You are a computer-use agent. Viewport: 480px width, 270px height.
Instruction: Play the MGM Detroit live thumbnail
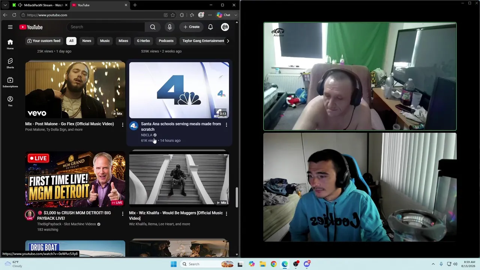75,179
